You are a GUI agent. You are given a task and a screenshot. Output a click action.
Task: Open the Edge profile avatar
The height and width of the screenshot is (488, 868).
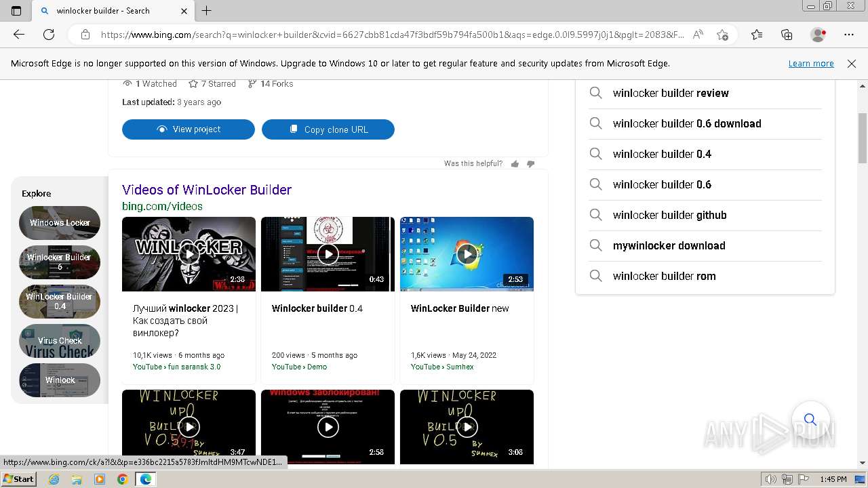click(x=818, y=35)
